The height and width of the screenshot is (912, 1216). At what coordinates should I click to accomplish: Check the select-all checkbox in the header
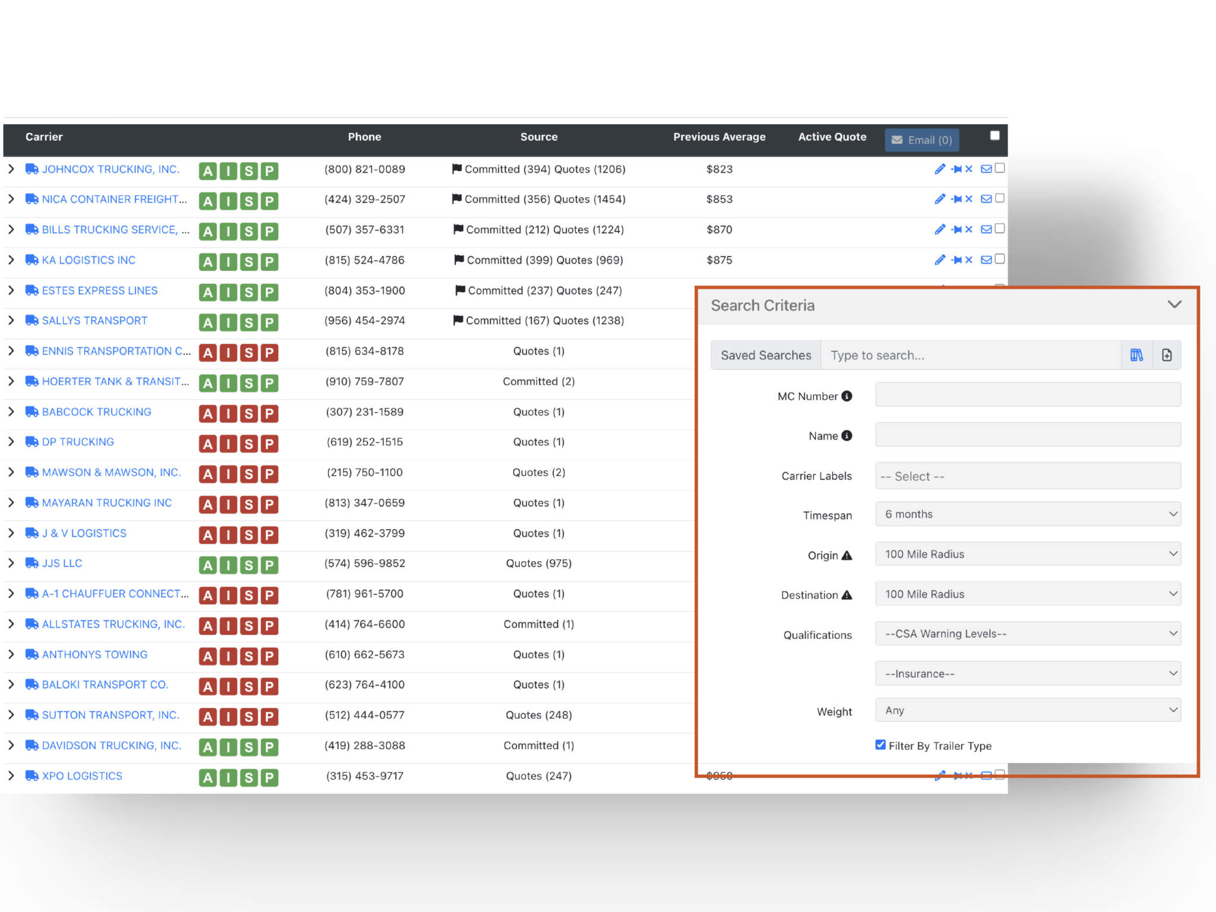995,135
